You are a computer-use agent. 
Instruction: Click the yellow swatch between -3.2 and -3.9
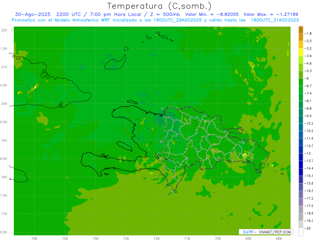pyautogui.click(x=301, y=52)
